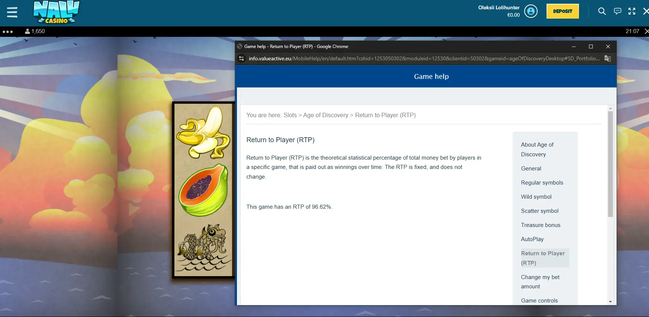This screenshot has height=317, width=649.
Task: Open the user account profile icon
Action: tap(531, 11)
